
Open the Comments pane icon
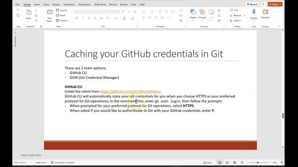263,4
